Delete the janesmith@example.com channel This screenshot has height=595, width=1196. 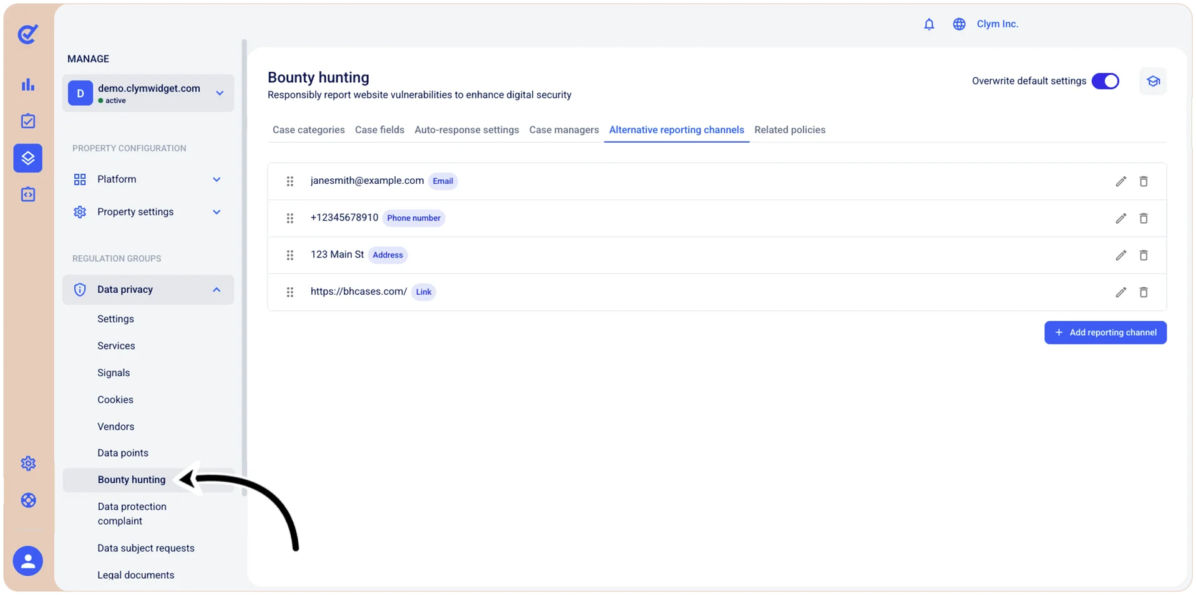click(x=1144, y=181)
